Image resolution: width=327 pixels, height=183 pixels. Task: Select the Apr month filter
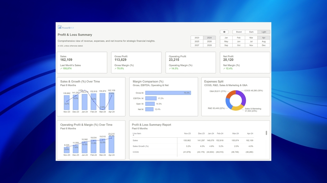pos(264,38)
